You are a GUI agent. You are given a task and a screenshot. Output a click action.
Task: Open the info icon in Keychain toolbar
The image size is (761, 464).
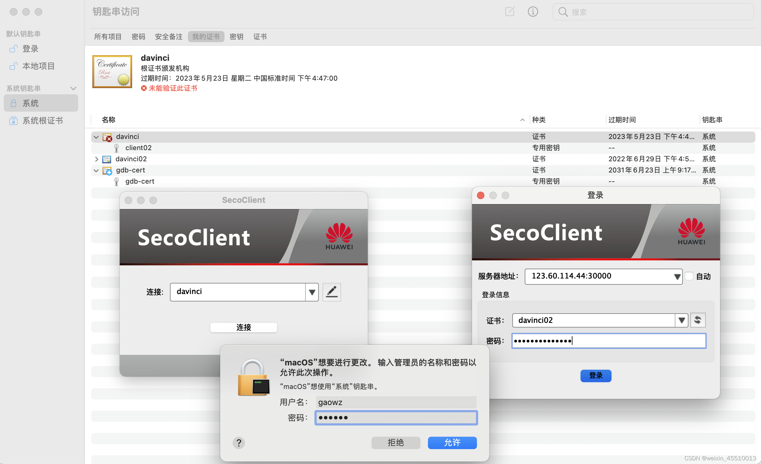click(533, 12)
